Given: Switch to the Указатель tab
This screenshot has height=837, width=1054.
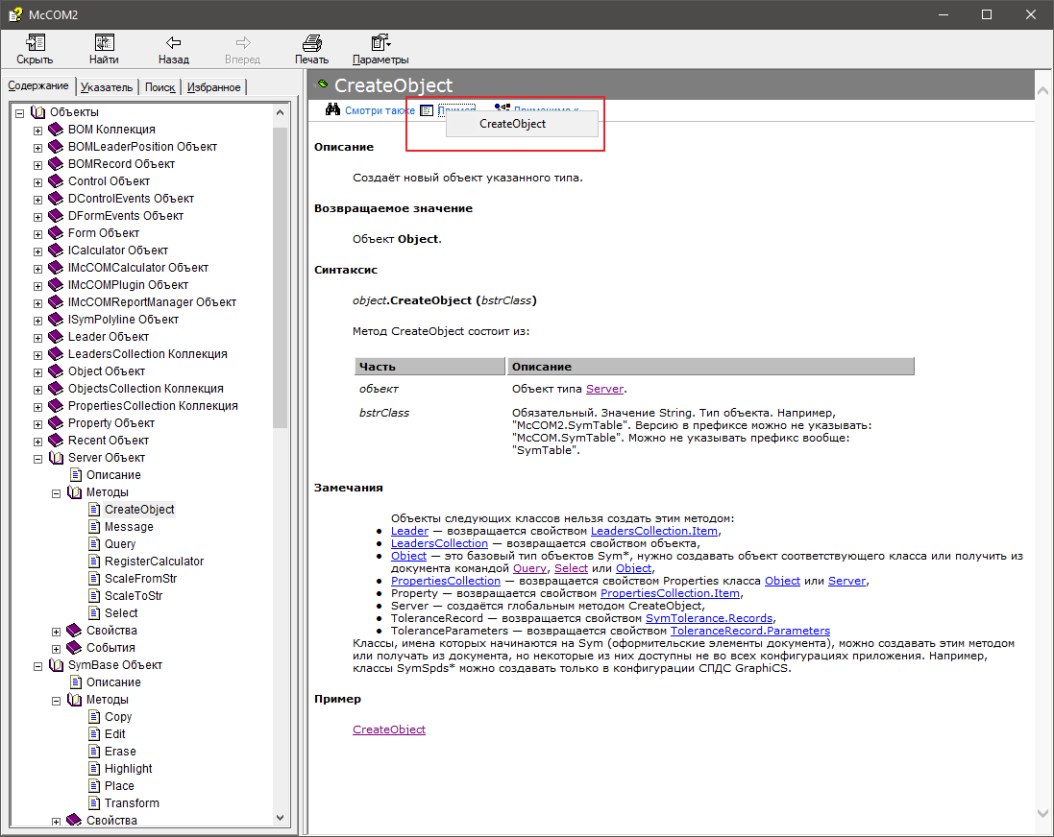Looking at the screenshot, I should [x=107, y=87].
